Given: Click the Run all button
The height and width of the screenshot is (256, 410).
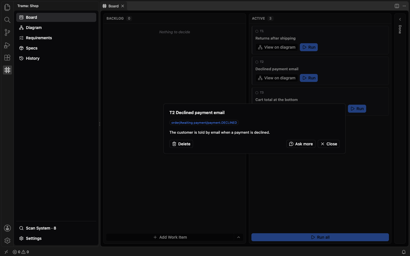Looking at the screenshot, I should click(320, 237).
